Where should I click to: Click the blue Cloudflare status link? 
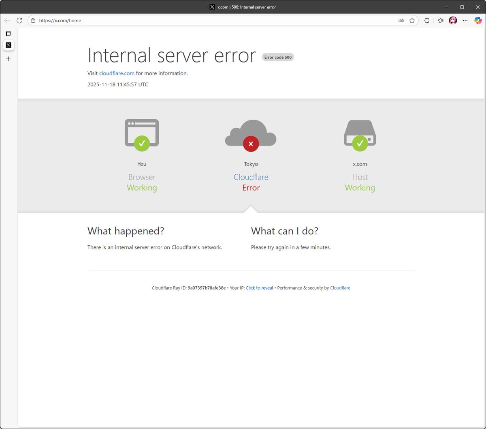click(x=251, y=177)
